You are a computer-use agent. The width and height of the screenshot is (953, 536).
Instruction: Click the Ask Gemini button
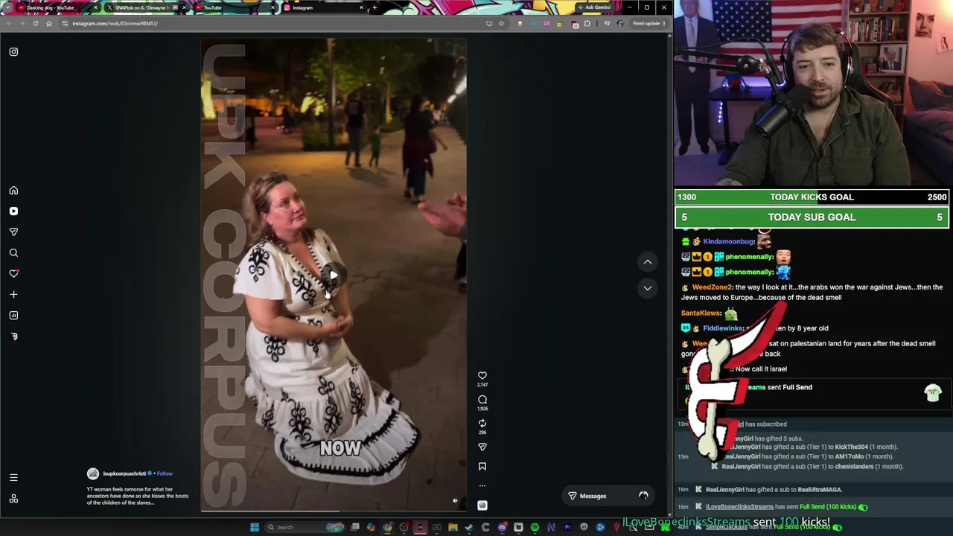click(x=594, y=7)
